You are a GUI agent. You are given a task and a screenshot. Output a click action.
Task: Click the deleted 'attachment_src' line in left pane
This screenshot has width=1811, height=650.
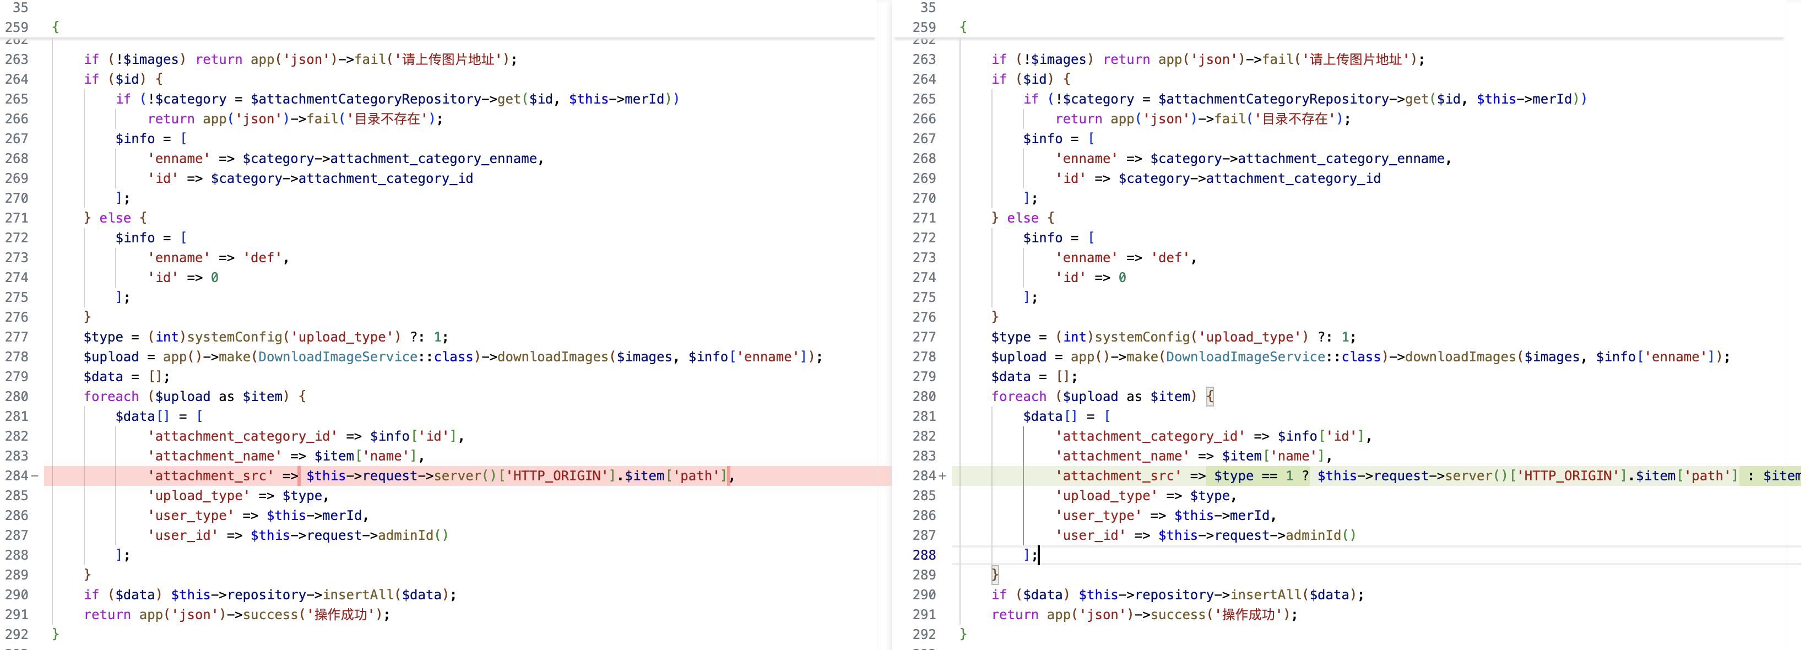pyautogui.click(x=211, y=476)
